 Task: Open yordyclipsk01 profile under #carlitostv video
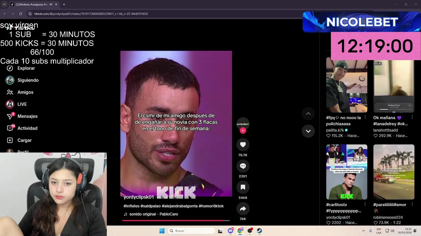point(338,217)
